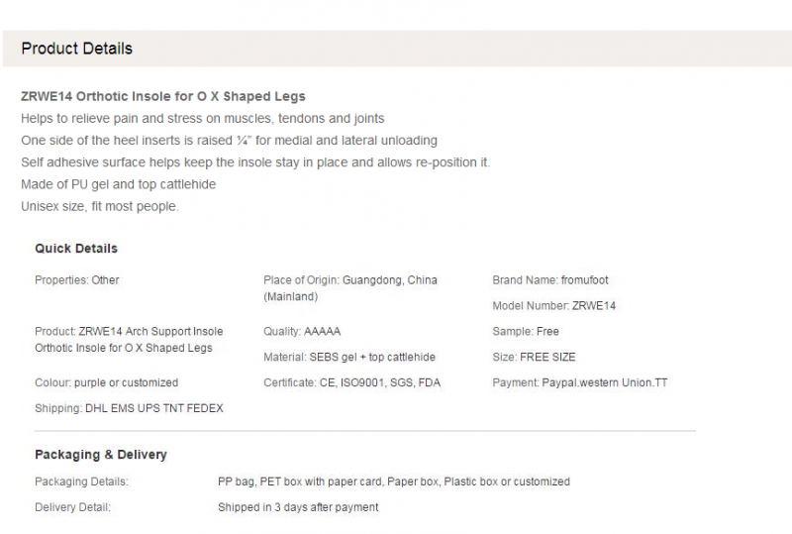
Task: Click the Payment Paypal western Union entry
Action: click(580, 382)
